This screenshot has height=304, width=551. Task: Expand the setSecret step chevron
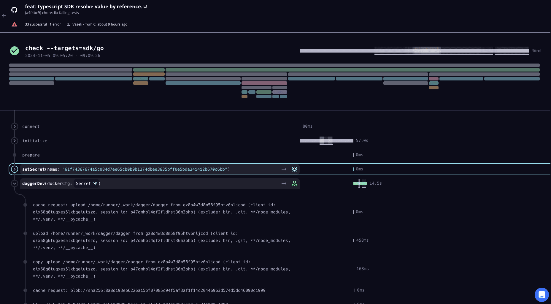(x=14, y=169)
